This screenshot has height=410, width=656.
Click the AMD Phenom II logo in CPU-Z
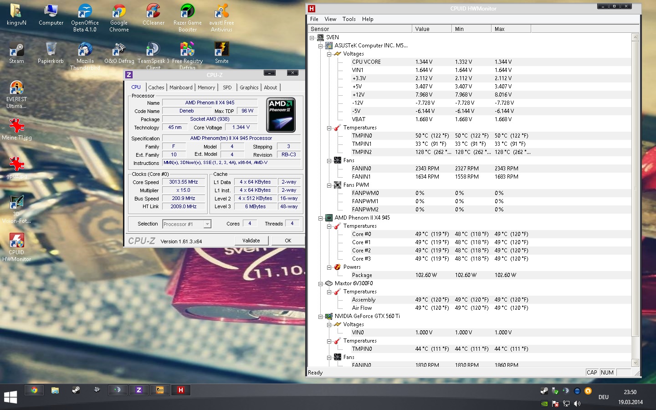(x=281, y=115)
